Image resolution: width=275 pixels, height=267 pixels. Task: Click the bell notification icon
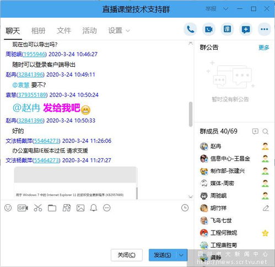[x=94, y=208]
